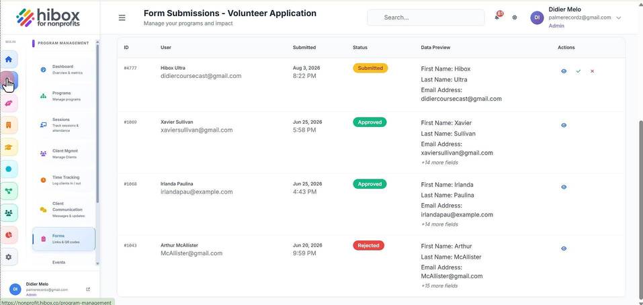Click the Status column header
This screenshot has width=643, height=305.
coord(360,48)
